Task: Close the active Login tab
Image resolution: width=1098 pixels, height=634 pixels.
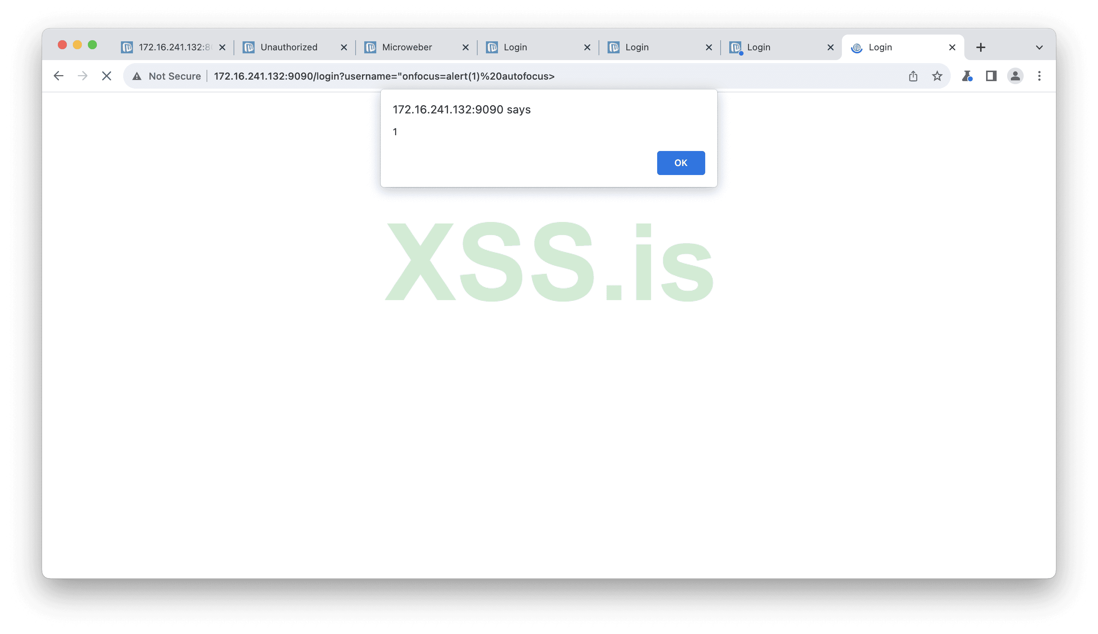Action: [952, 47]
